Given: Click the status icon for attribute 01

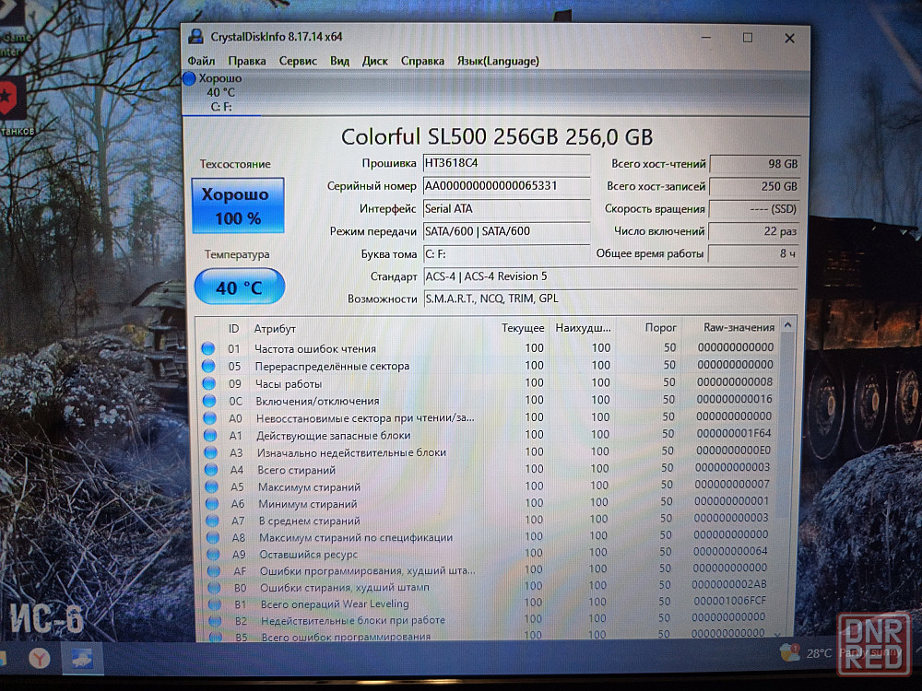Looking at the screenshot, I should click(208, 348).
